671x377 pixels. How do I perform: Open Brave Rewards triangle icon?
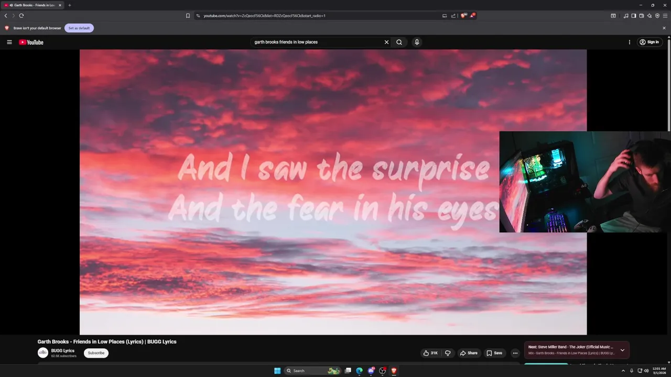pos(472,16)
